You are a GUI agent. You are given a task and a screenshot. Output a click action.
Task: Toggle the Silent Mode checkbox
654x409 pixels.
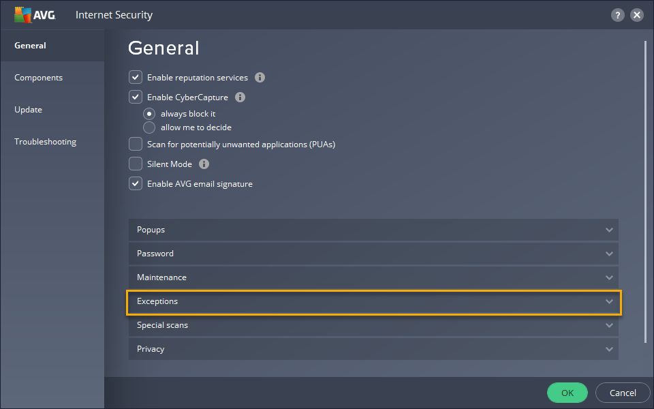point(136,164)
